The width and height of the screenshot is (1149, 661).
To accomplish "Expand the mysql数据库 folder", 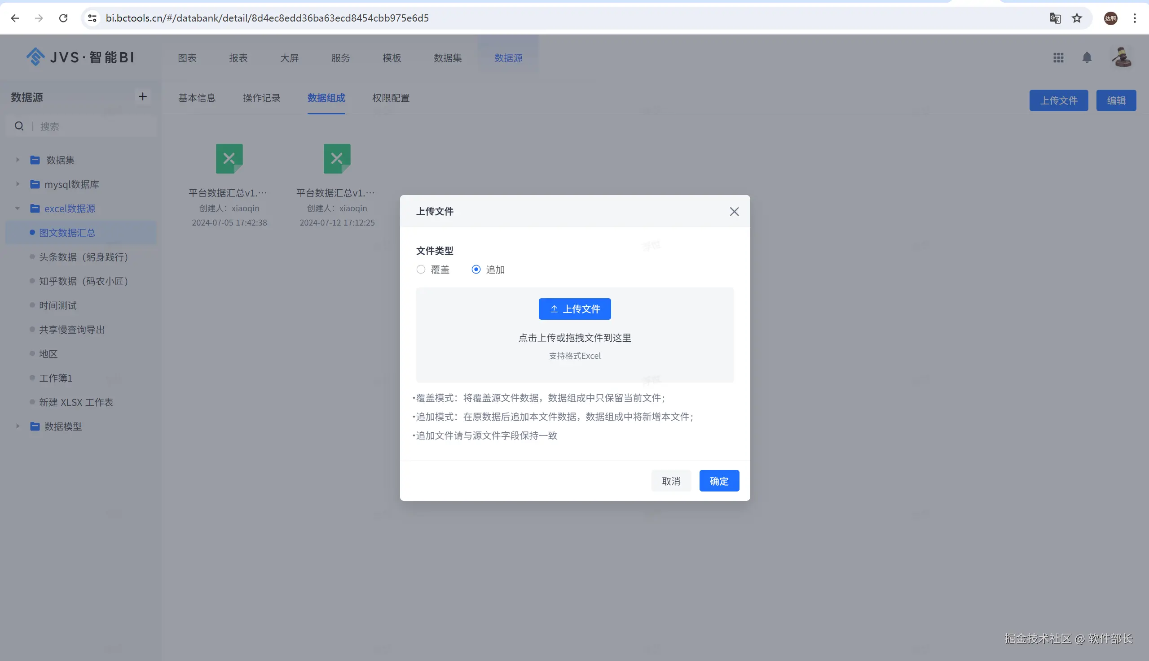I will [x=18, y=184].
